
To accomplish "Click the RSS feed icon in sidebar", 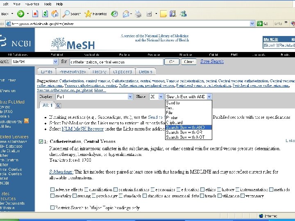I will [26, 121].
